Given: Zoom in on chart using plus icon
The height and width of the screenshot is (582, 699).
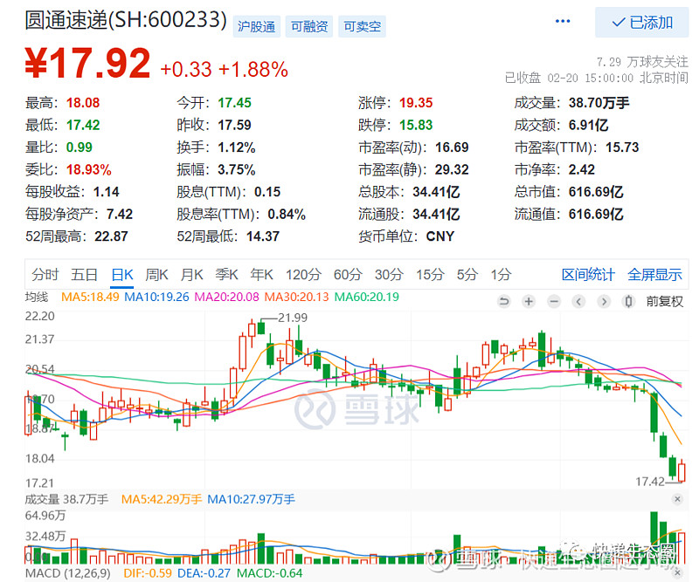Looking at the screenshot, I should (x=528, y=300).
